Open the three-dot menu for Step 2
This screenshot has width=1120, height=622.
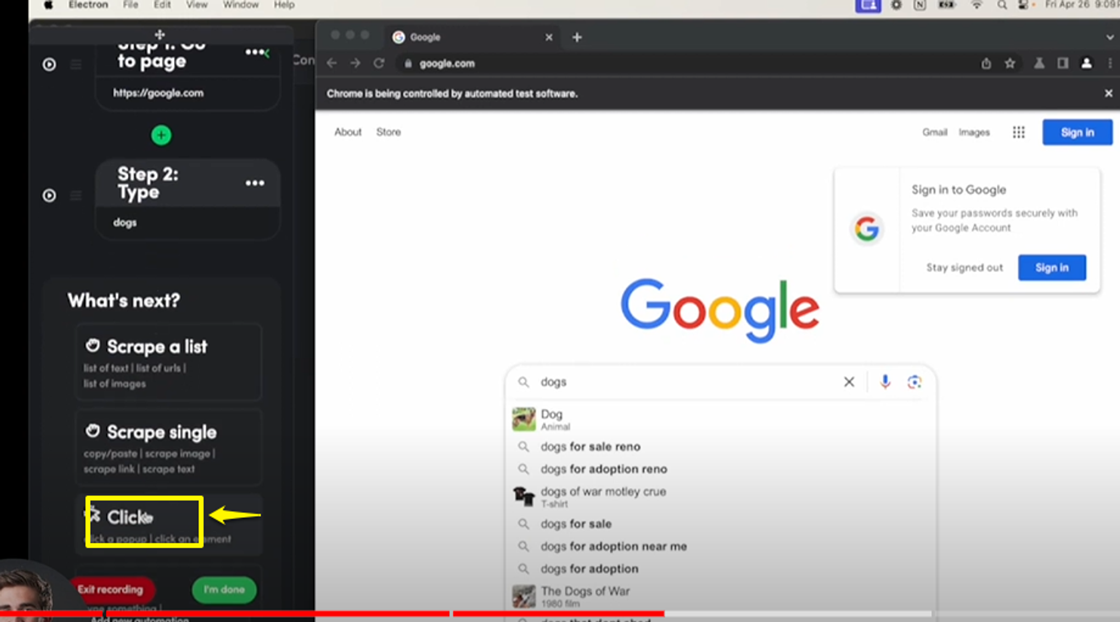click(255, 183)
